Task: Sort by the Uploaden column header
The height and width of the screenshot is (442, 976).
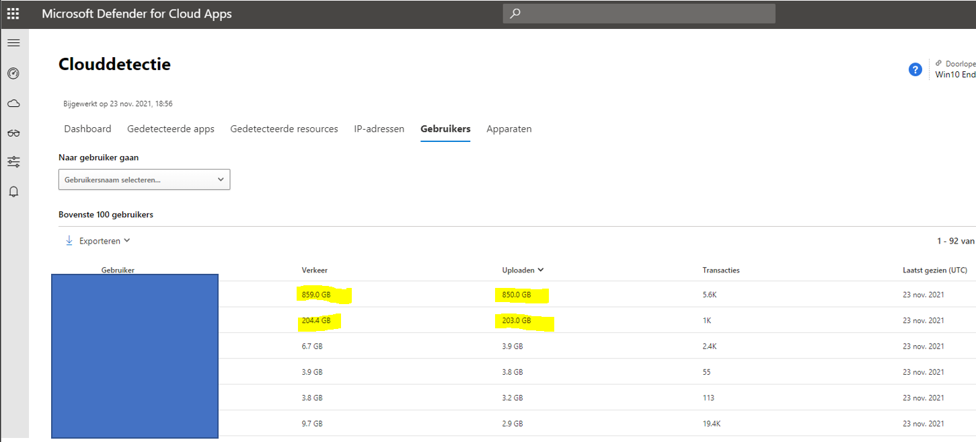Action: 523,270
